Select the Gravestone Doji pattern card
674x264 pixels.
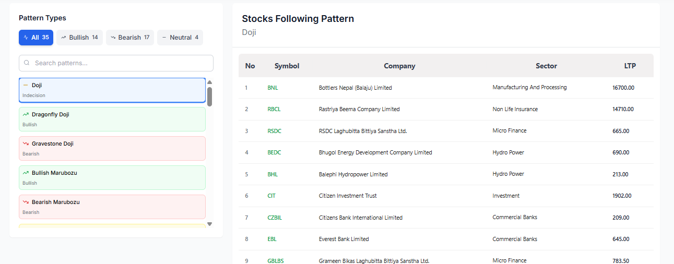tap(112, 148)
